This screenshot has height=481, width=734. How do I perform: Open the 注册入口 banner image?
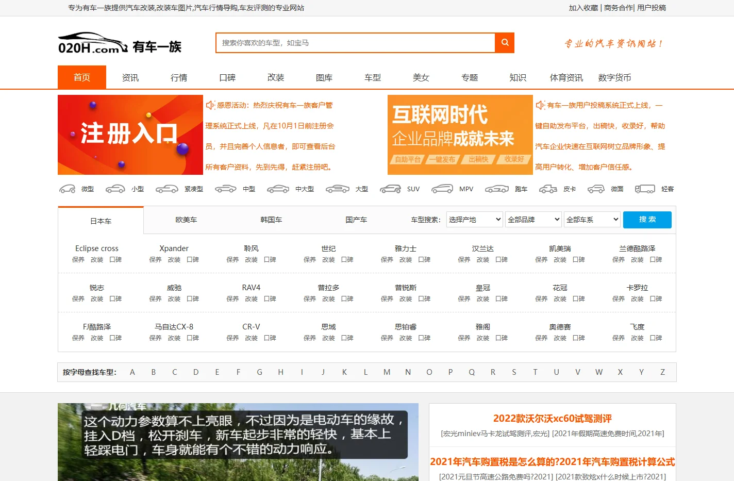pyautogui.click(x=130, y=135)
